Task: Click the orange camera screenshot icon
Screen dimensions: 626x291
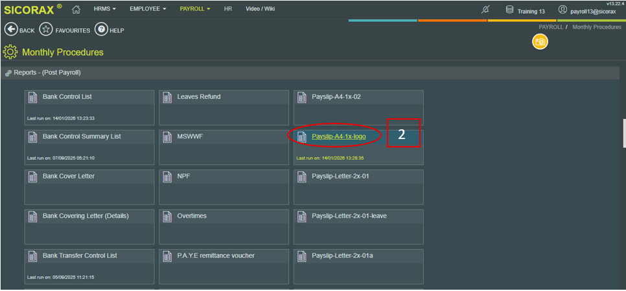Action: [x=540, y=42]
